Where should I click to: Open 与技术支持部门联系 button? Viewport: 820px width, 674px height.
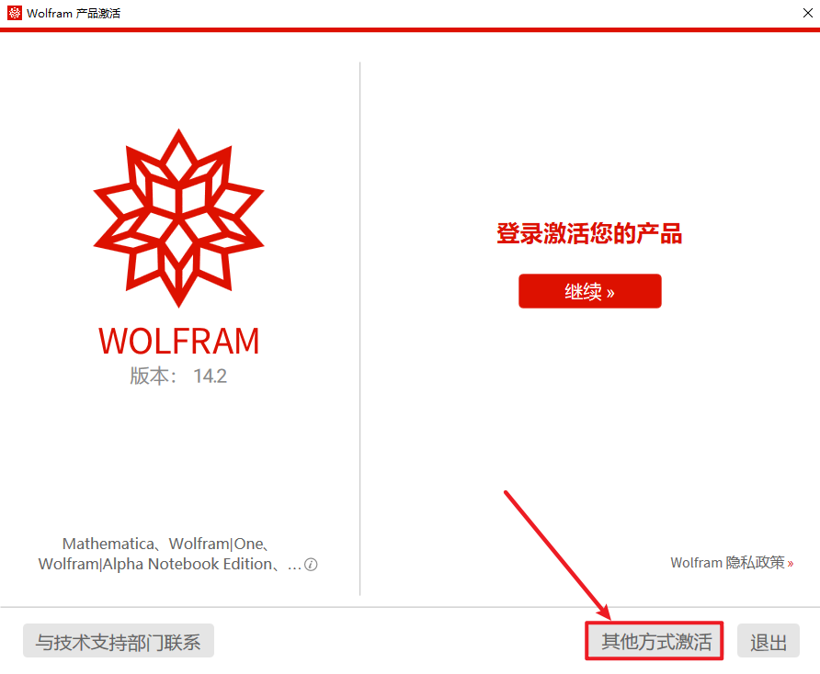[x=119, y=641]
